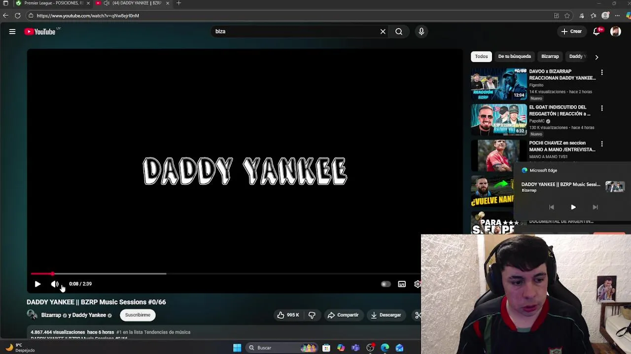Viewport: 631px width, 354px height.
Task: Open options for the EL GOAT INDISCUTIDO video
Action: (x=601, y=108)
